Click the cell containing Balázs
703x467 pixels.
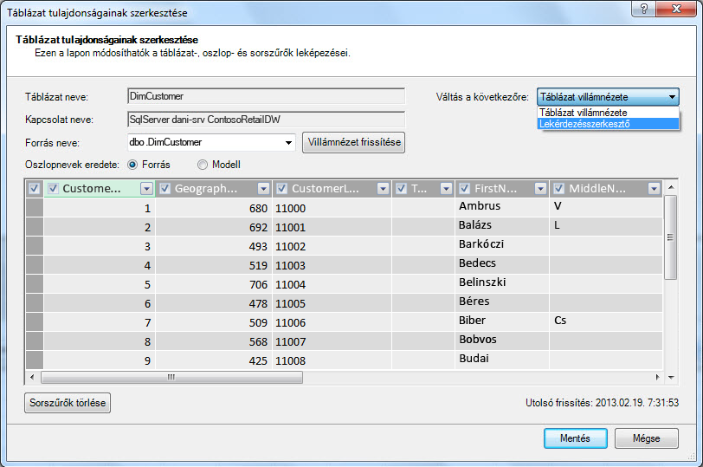[501, 225]
